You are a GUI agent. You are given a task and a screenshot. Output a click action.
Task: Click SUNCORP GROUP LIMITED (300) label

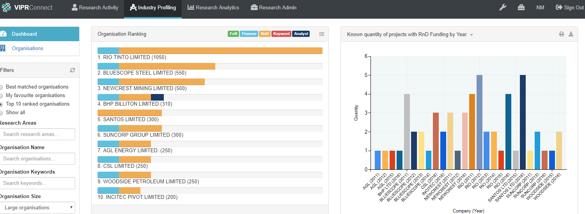[140, 135]
